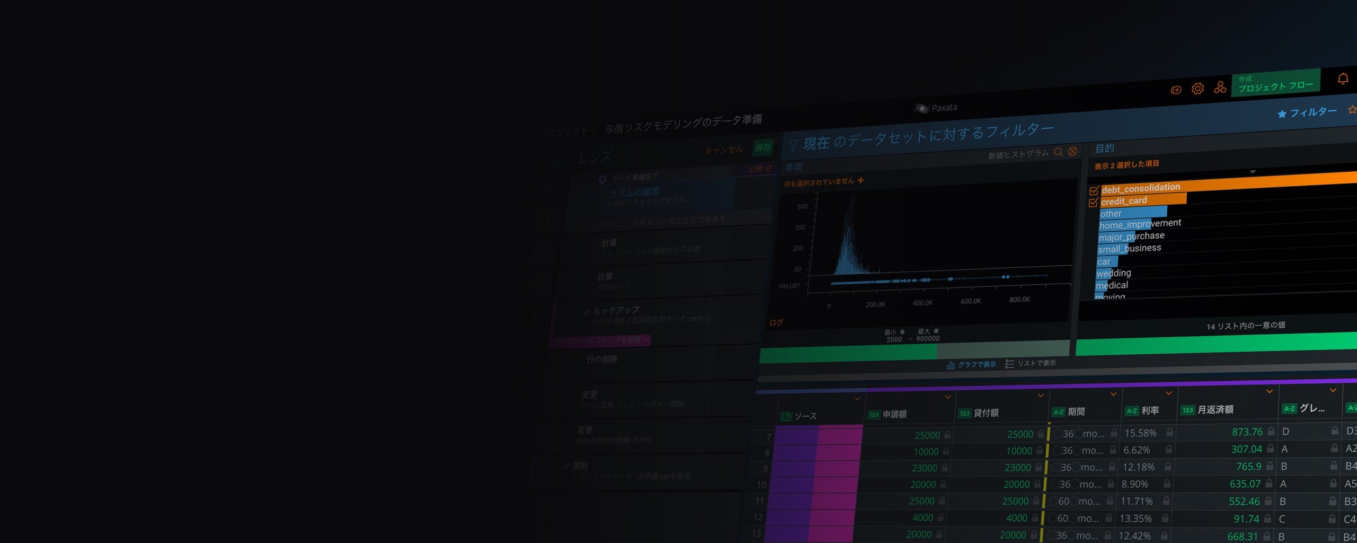
Task: Open the プロジェクト breadcrumb menu
Action: [567, 131]
